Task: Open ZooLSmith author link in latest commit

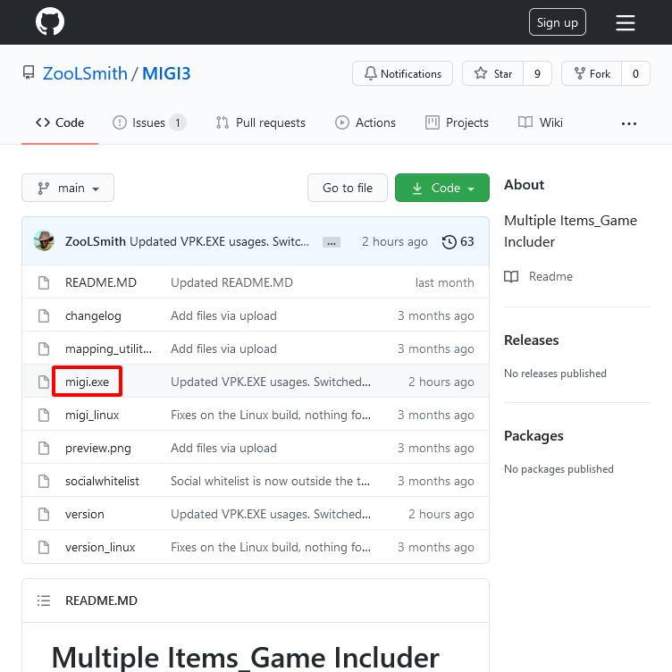Action: tap(95, 241)
